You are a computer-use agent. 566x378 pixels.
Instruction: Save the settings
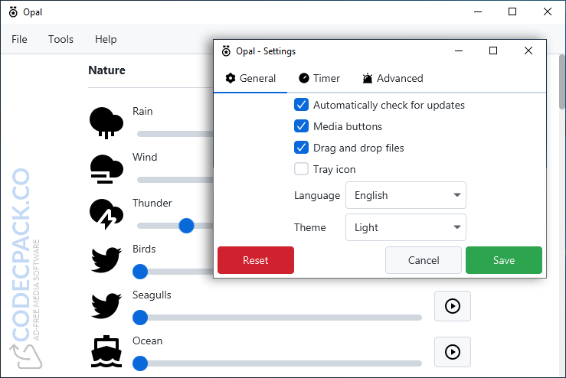click(x=503, y=260)
